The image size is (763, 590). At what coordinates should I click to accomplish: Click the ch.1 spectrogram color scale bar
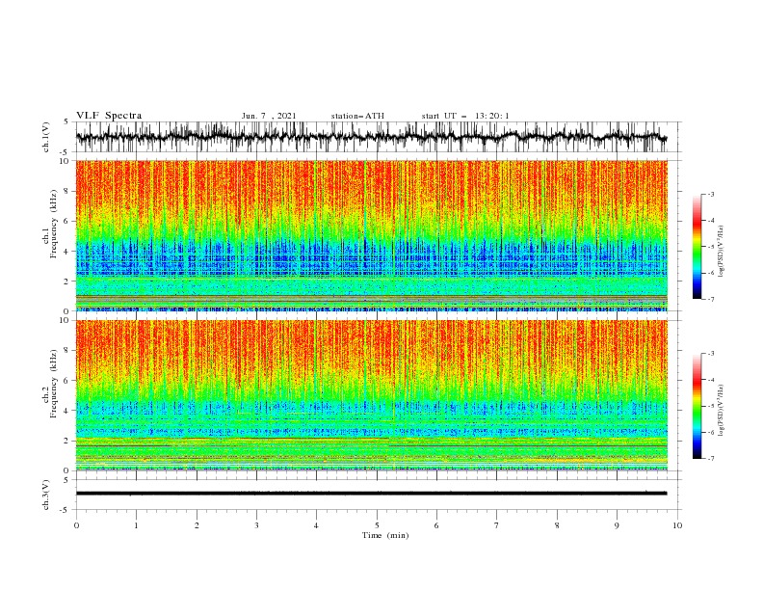(x=697, y=246)
